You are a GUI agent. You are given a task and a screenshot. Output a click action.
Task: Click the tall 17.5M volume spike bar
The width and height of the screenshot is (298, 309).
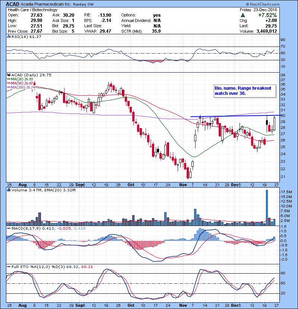pyautogui.click(x=267, y=208)
